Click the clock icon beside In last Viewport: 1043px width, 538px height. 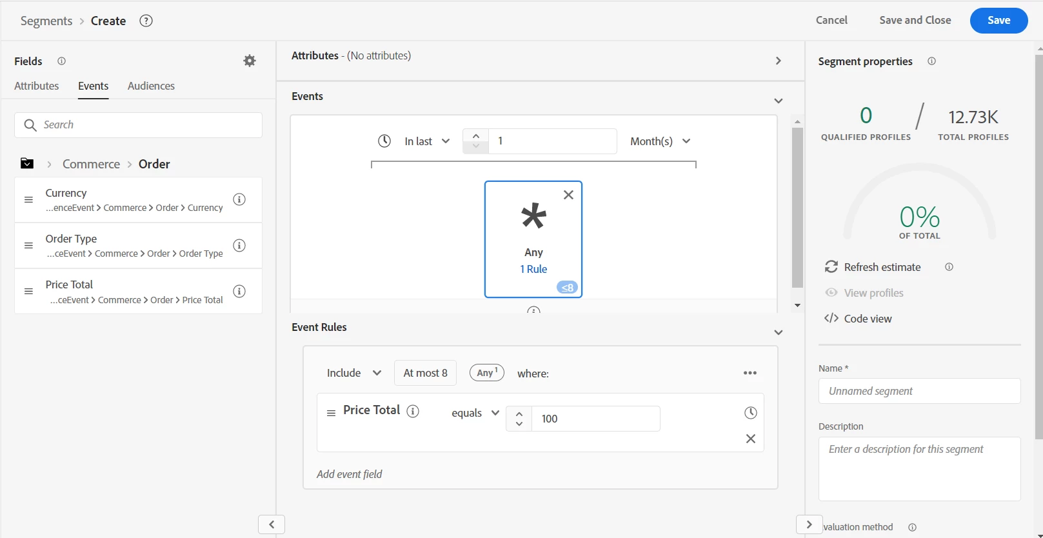click(384, 141)
